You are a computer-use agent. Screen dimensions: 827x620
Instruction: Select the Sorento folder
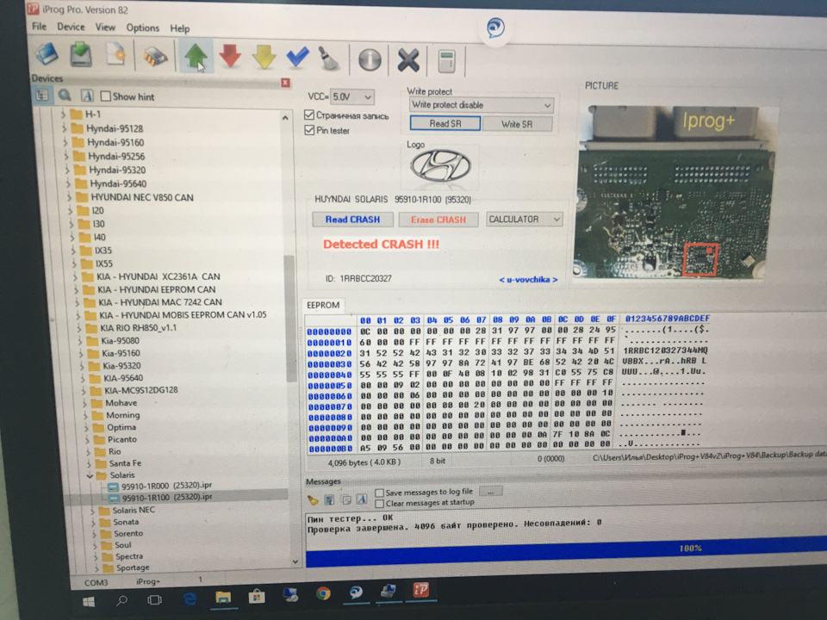click(x=128, y=534)
